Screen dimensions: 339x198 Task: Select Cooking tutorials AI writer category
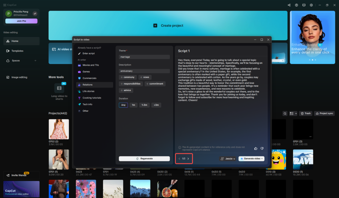click(x=95, y=98)
